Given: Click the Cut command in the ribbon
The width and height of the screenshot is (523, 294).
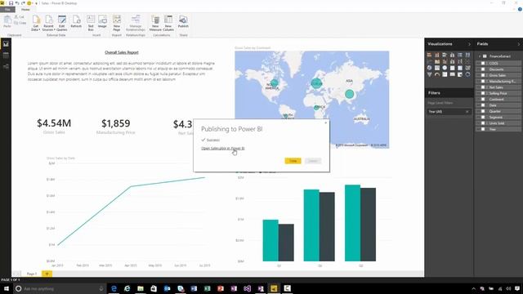Looking at the screenshot, I should (20, 16).
